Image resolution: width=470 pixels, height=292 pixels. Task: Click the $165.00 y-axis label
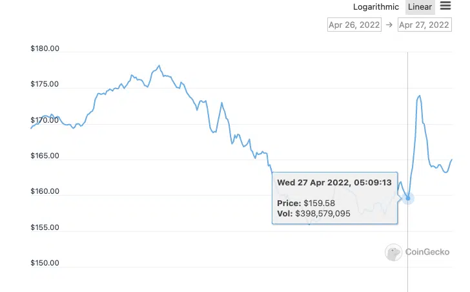45,156
